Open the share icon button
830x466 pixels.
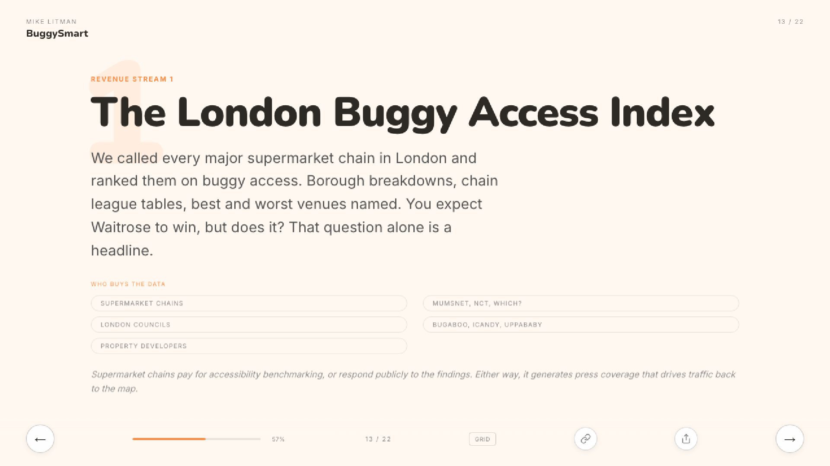[x=686, y=439]
